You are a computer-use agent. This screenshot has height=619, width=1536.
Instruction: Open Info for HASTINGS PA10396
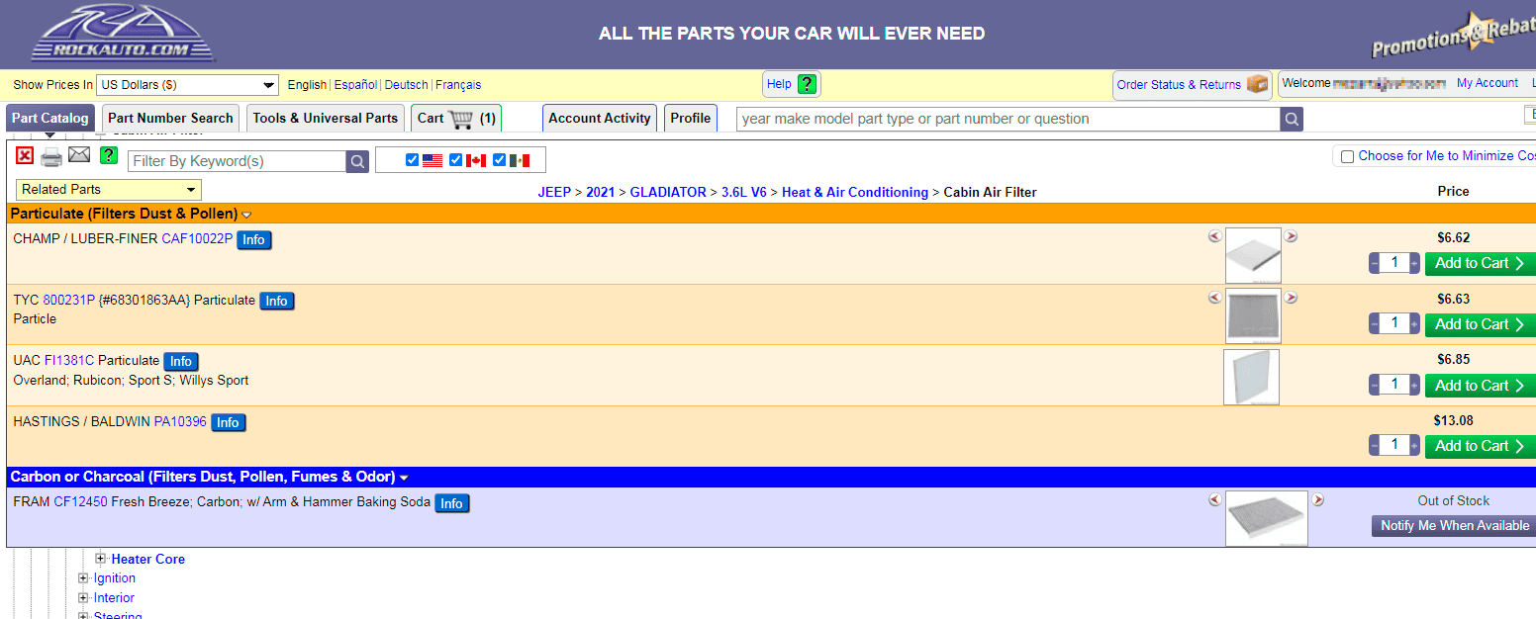229,423
